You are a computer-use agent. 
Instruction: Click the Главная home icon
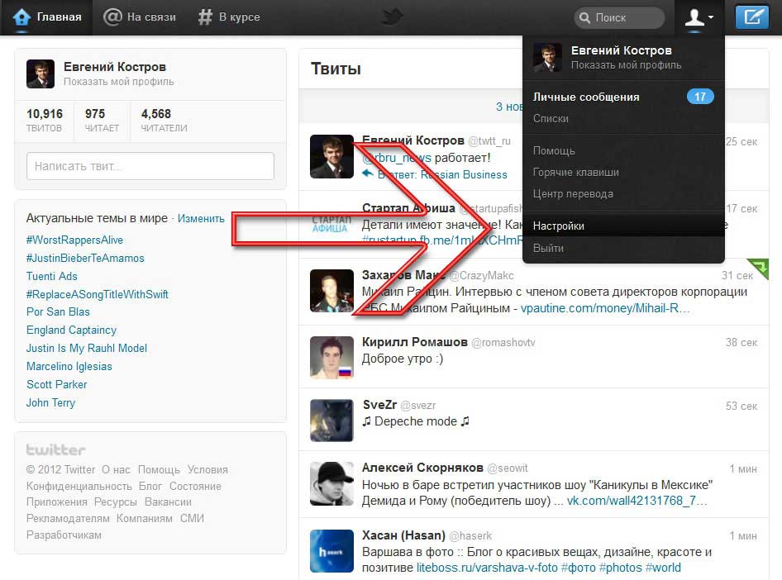pos(21,17)
